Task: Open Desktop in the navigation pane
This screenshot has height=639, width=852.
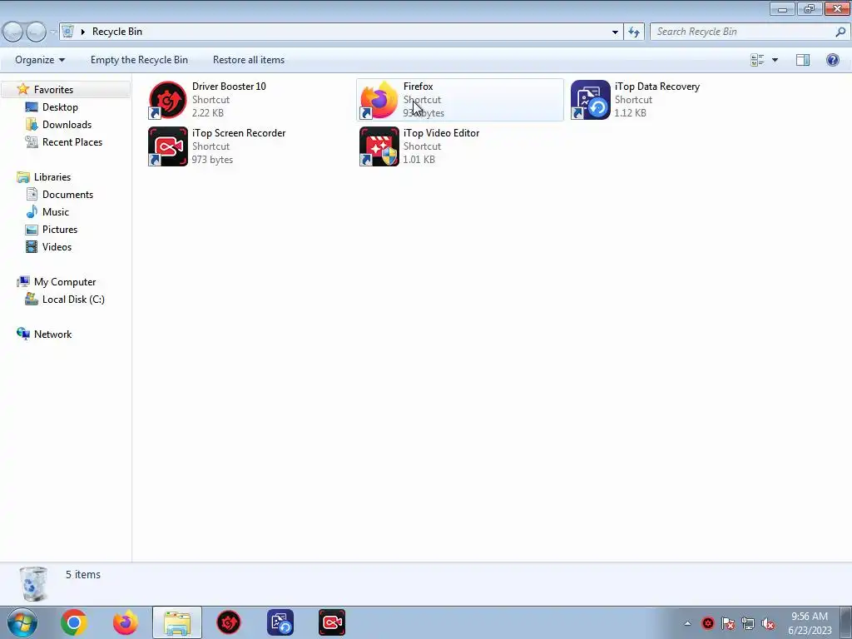Action: [x=60, y=107]
